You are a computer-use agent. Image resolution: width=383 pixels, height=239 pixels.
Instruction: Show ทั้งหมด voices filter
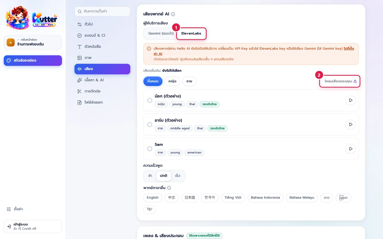153,81
